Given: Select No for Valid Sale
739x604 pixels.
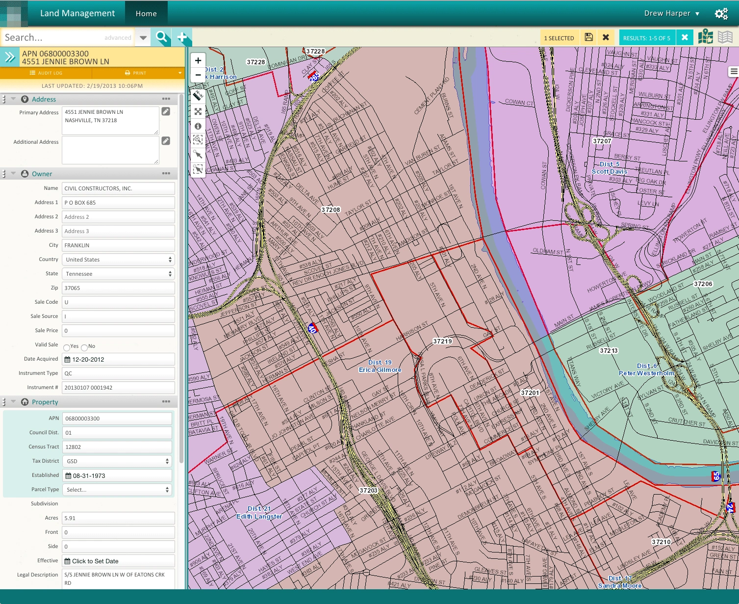Looking at the screenshot, I should point(84,347).
